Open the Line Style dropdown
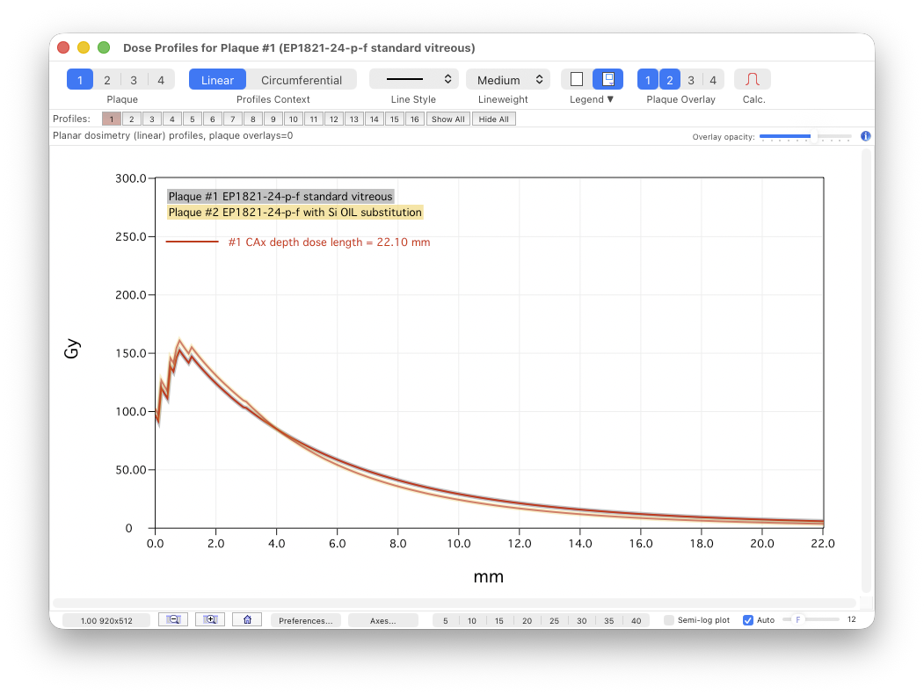Image resolution: width=924 pixels, height=694 pixels. point(413,78)
